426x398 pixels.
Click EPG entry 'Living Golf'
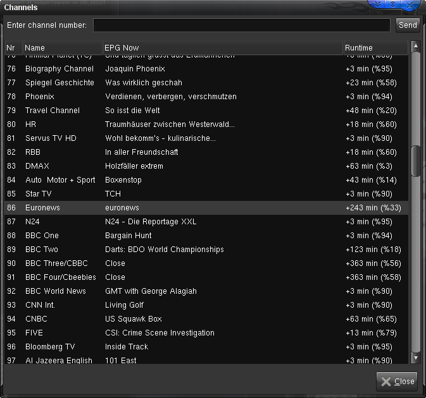(125, 305)
